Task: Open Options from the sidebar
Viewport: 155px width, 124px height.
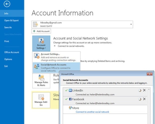Action: (x=8, y=59)
